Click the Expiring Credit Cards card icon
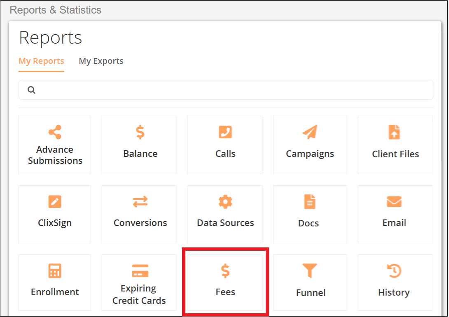This screenshot has width=449, height=317. coord(140,270)
